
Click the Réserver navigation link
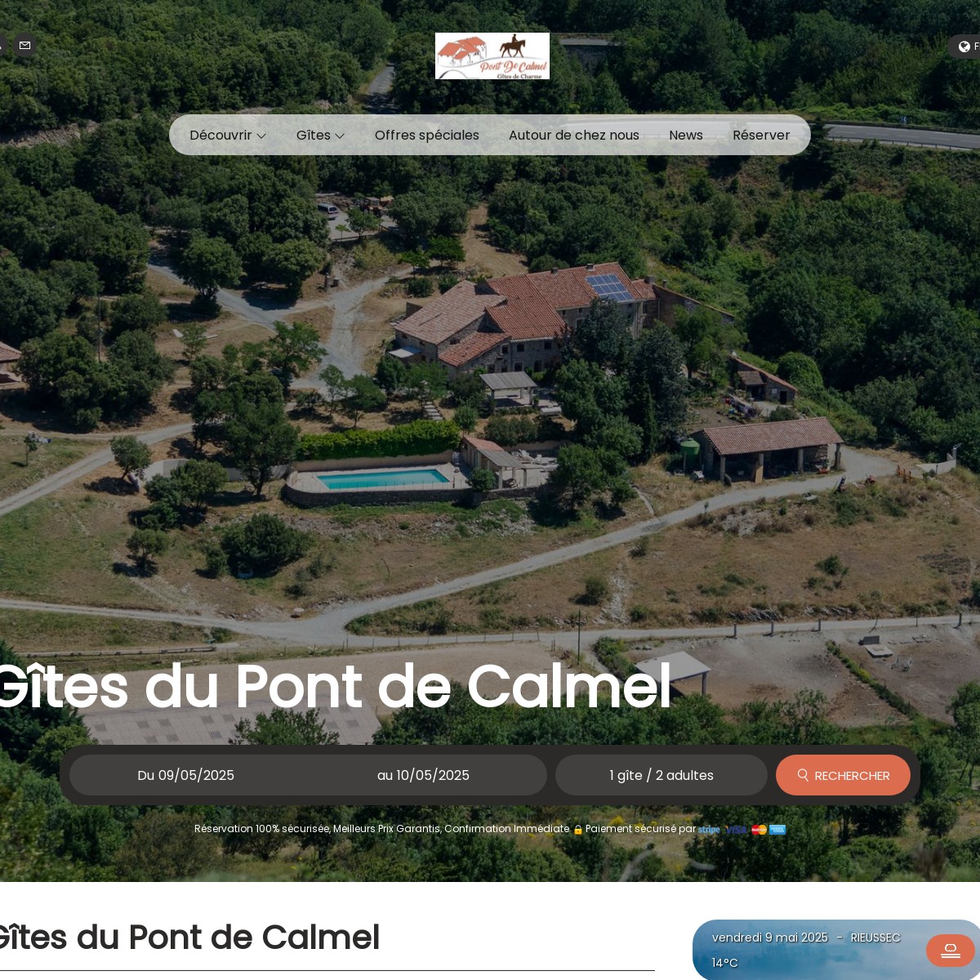pyautogui.click(x=761, y=135)
